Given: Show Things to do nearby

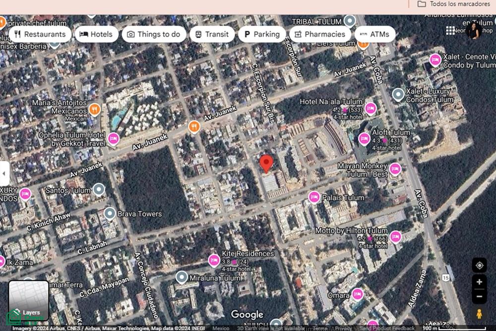Looking at the screenshot, I should [x=154, y=34].
